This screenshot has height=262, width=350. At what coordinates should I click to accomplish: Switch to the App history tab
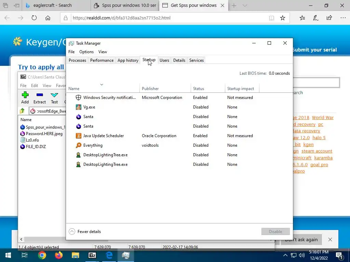(128, 60)
